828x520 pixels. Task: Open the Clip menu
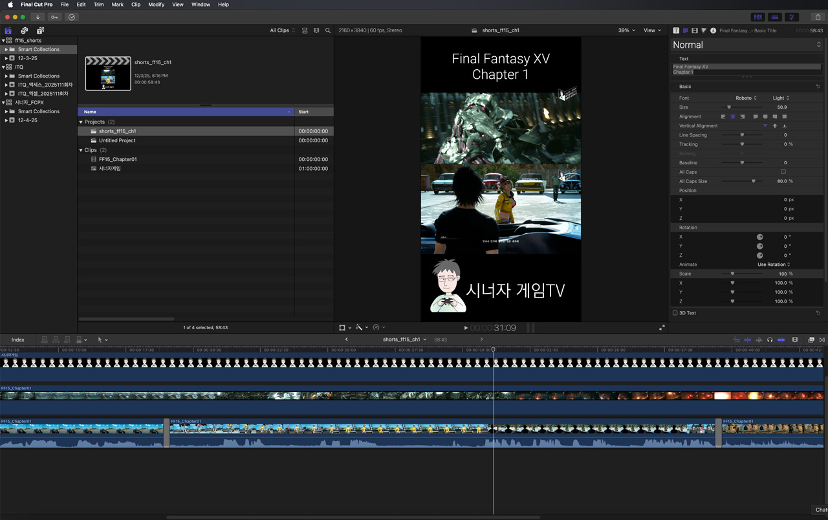click(x=136, y=5)
